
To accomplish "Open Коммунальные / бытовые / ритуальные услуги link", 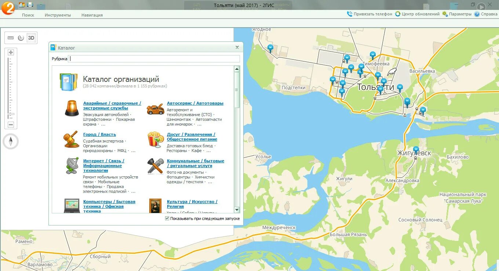I will 196,163.
